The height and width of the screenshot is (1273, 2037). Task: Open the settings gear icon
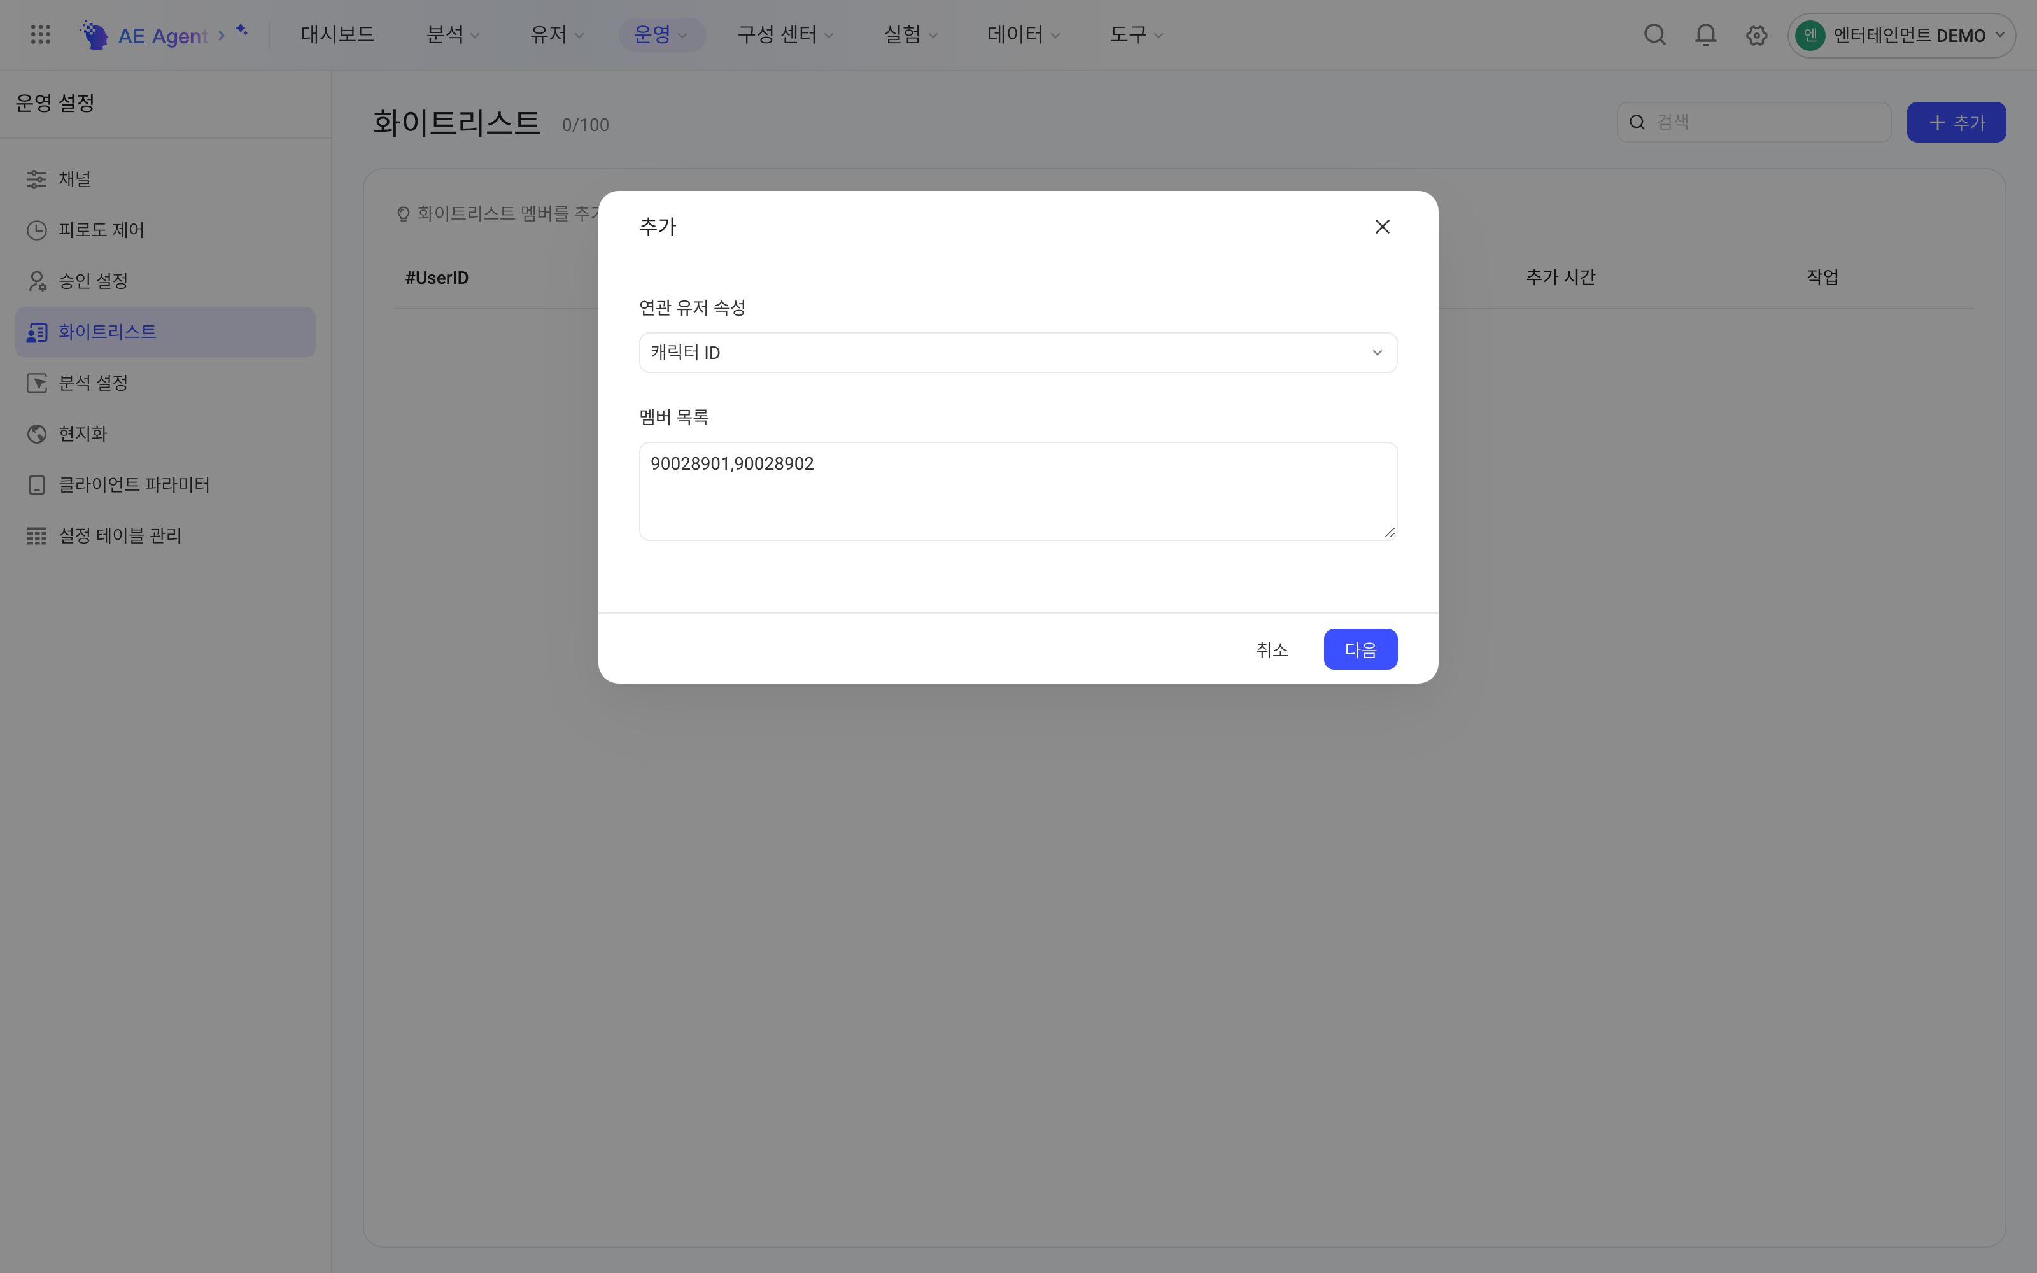pyautogui.click(x=1756, y=36)
